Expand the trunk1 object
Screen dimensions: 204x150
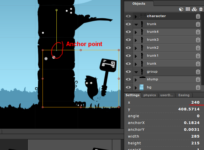click(x=136, y=56)
